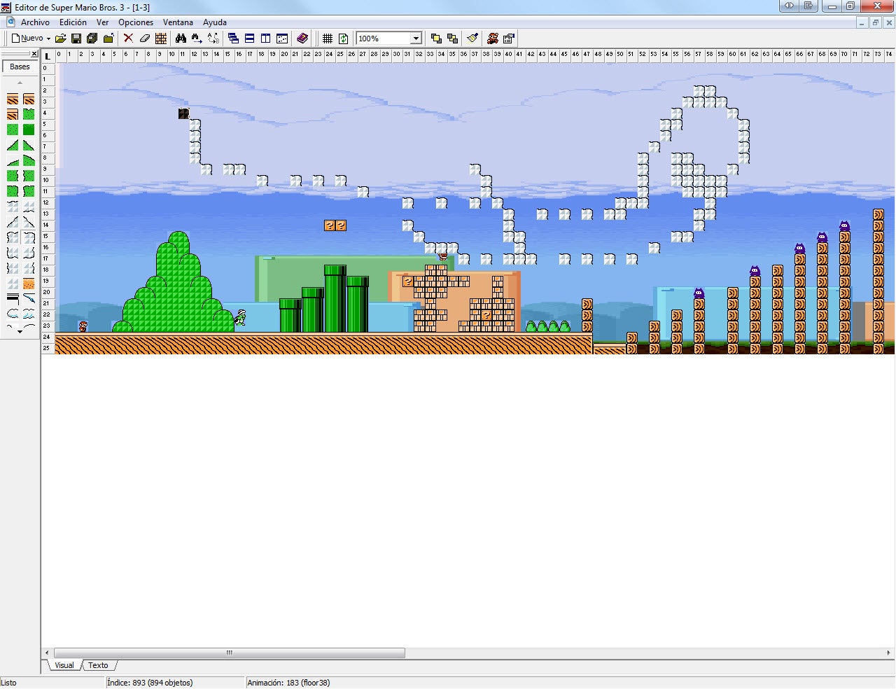Open the Ver menu
Viewport: 896px width, 689px height.
click(102, 22)
